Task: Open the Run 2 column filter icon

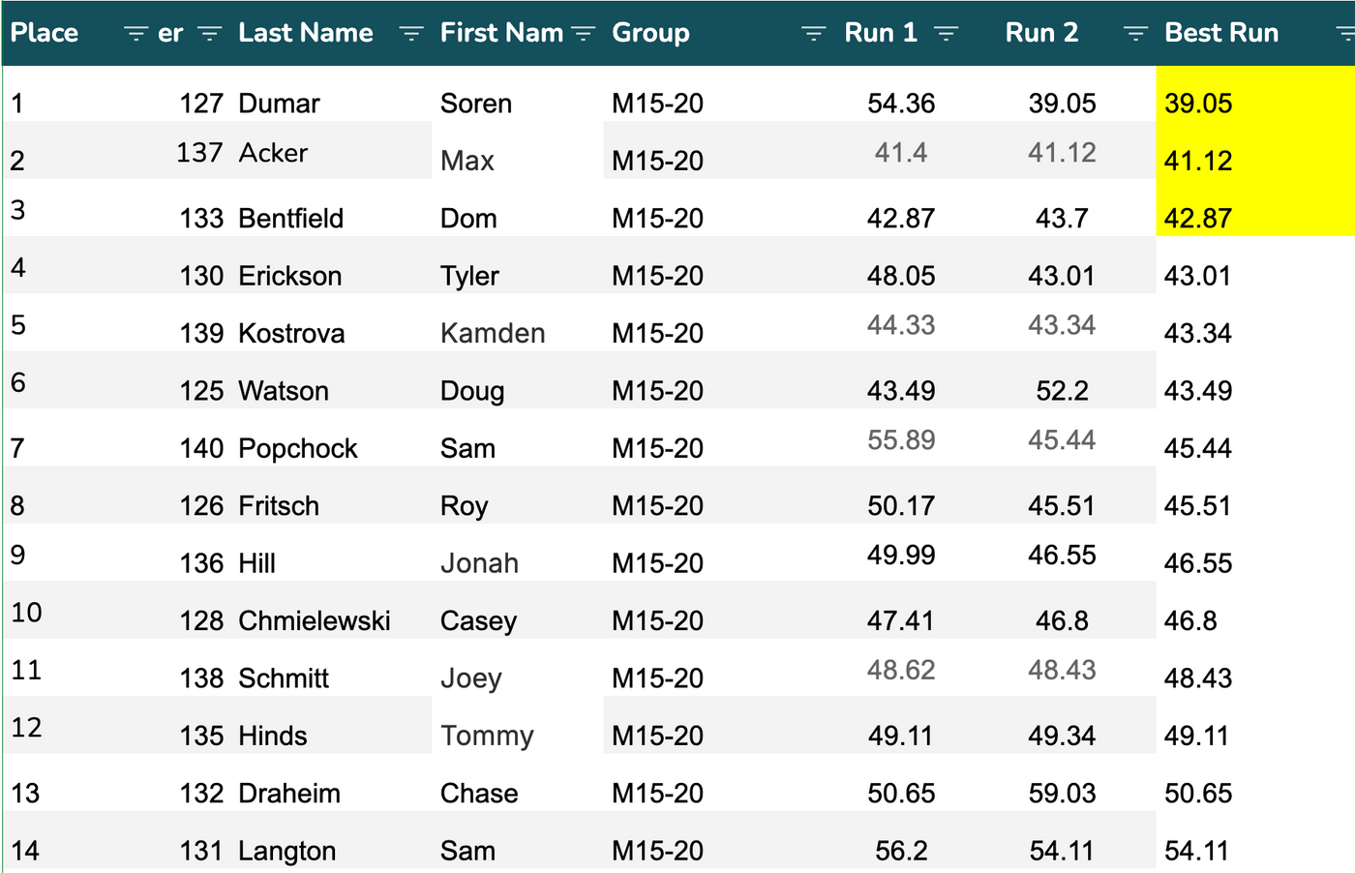Action: click(x=1134, y=34)
